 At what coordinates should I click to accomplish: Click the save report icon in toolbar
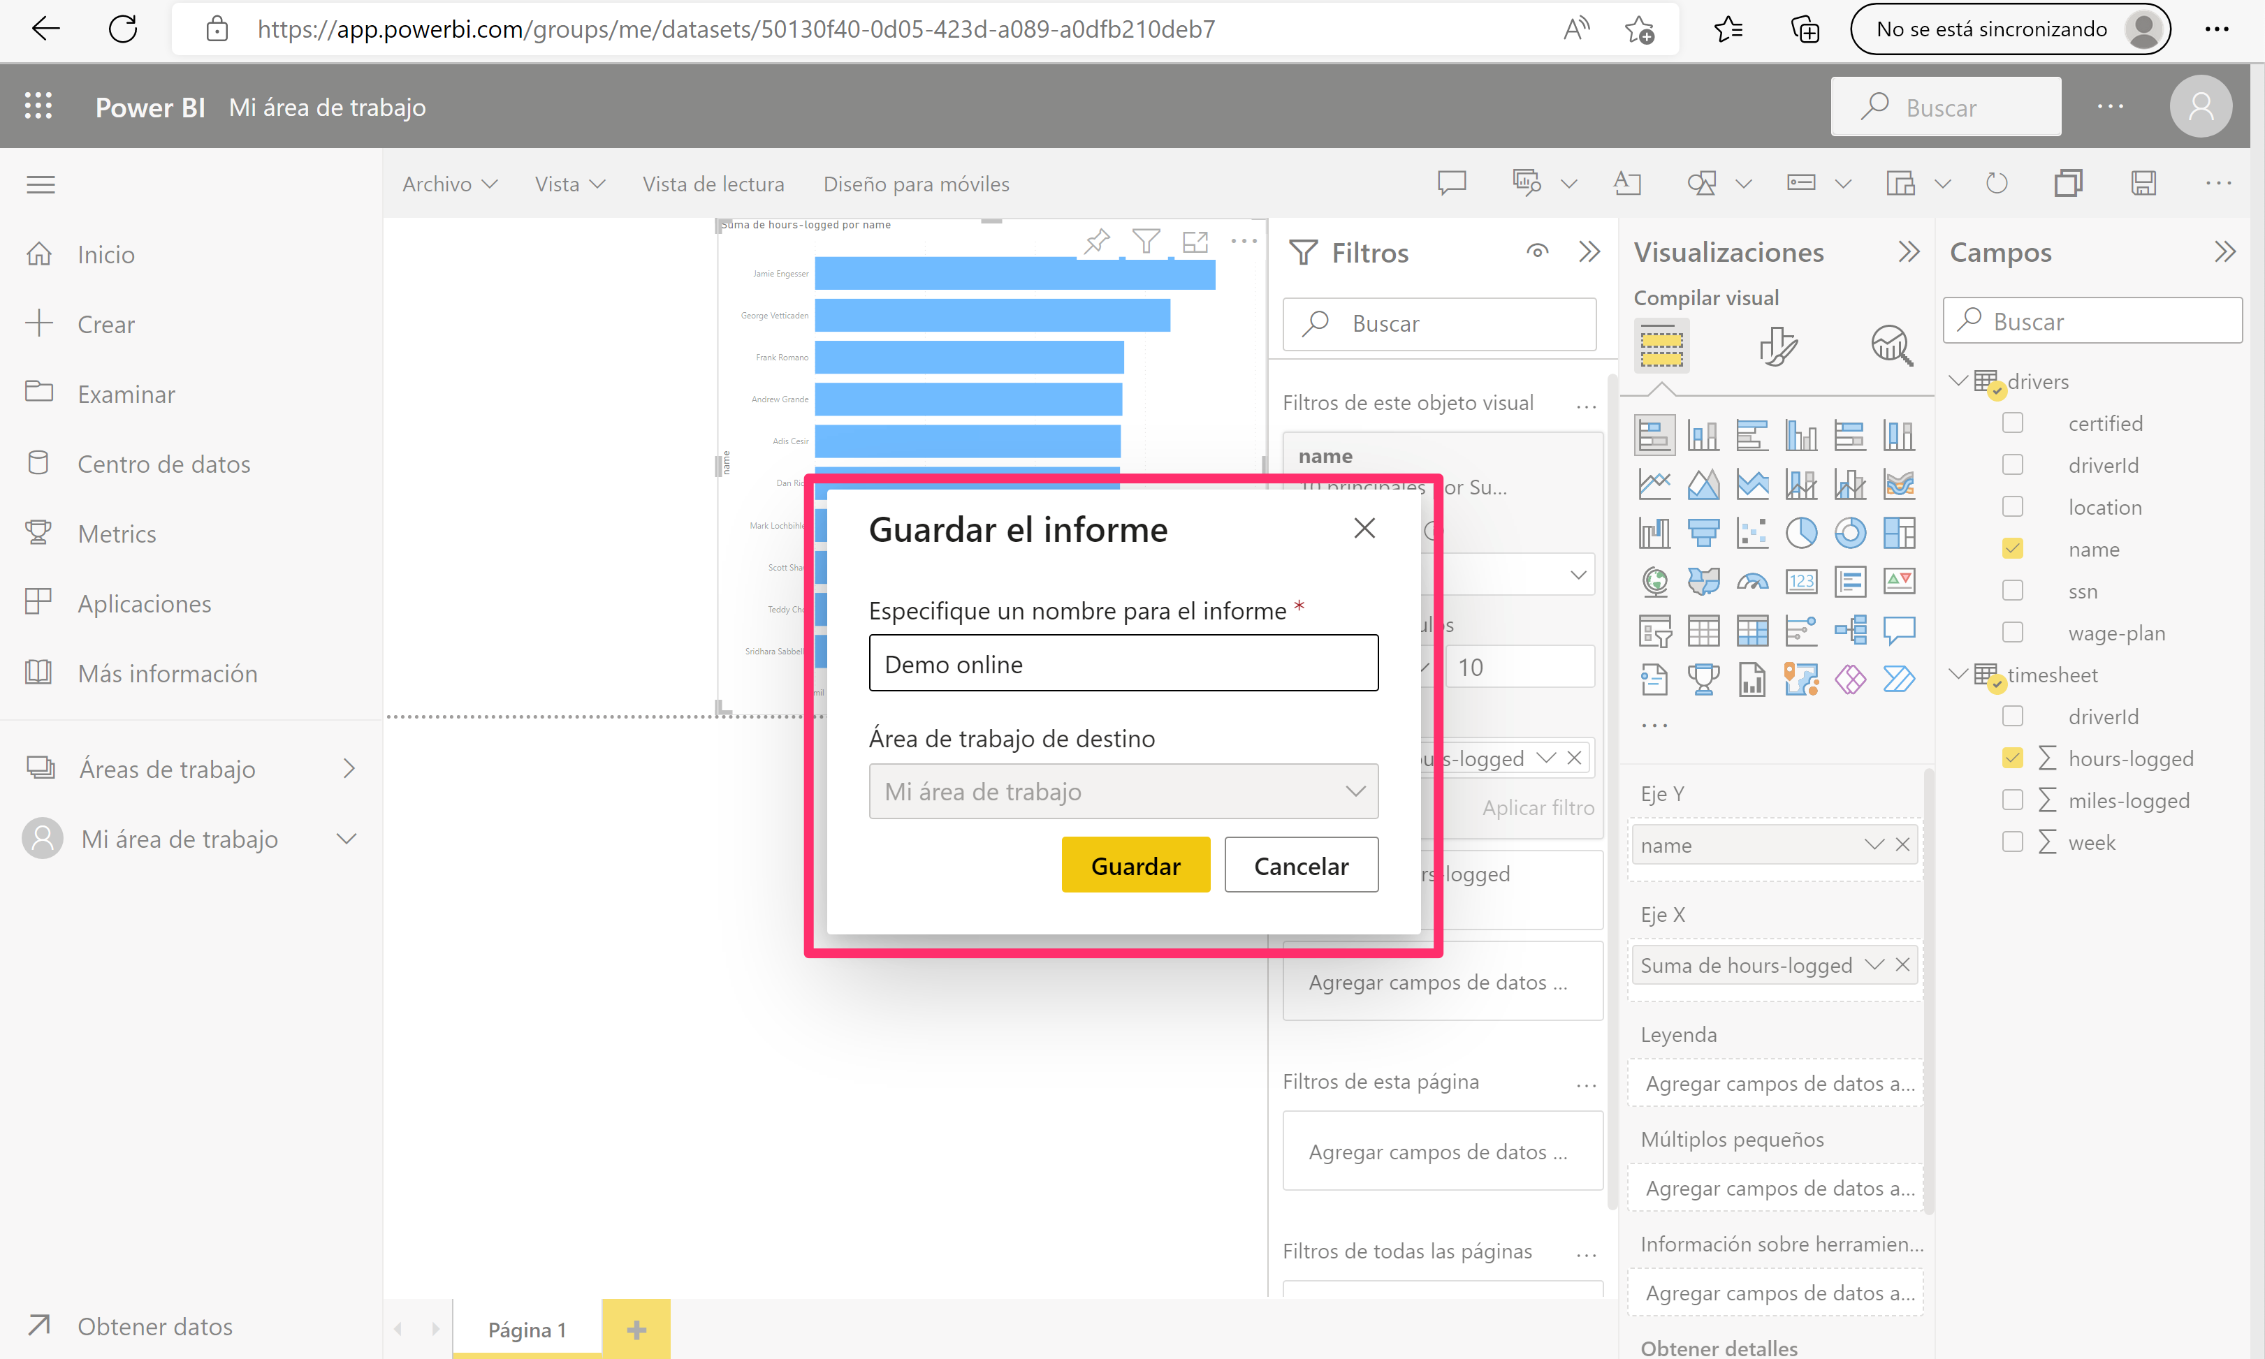2143,183
